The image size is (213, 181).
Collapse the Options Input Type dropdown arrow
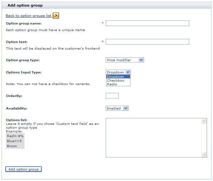pyautogui.click(x=128, y=72)
